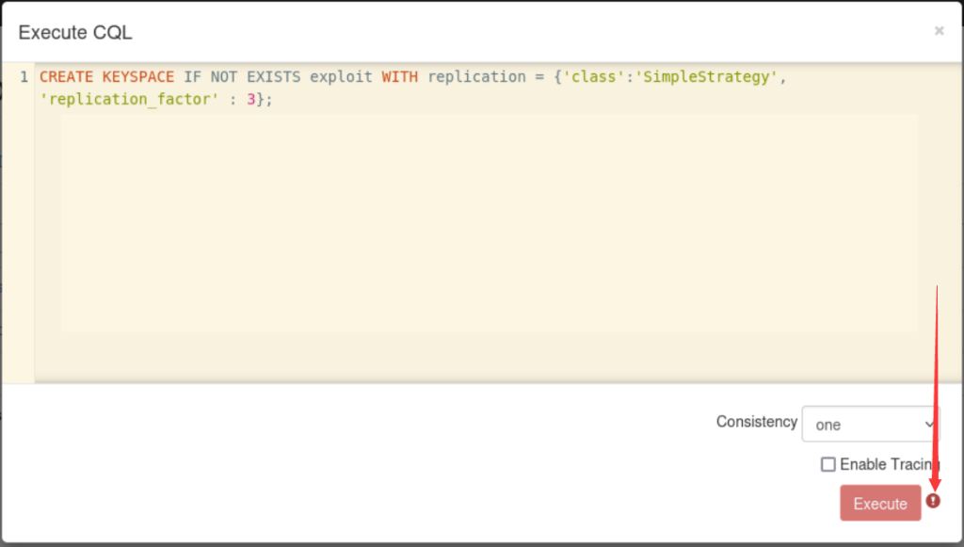
Task: Click the 'Execute CQL' dialog title
Action: pos(75,32)
